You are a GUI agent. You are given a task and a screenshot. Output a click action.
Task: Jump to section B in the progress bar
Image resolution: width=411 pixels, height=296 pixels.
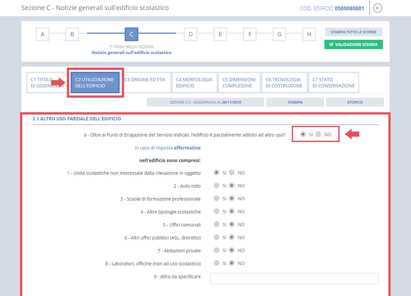point(72,34)
